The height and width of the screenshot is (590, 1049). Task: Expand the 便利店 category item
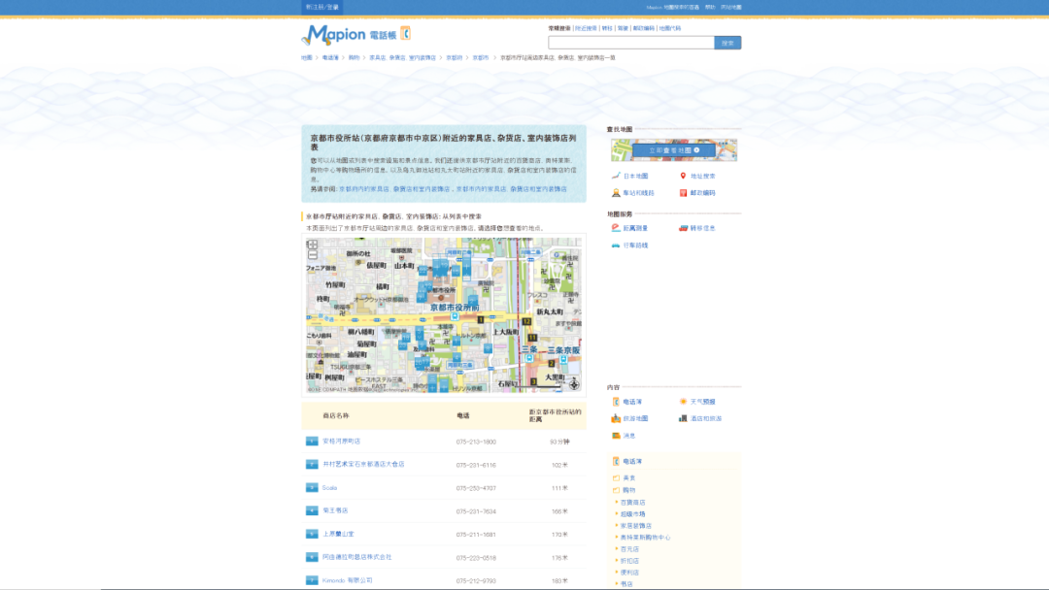629,572
